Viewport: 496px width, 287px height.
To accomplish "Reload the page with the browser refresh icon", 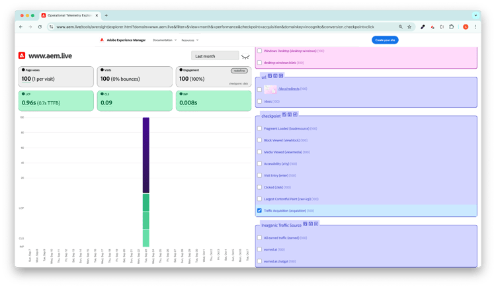I will (40, 27).
